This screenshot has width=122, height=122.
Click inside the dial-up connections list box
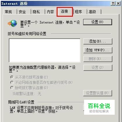pos(45,50)
